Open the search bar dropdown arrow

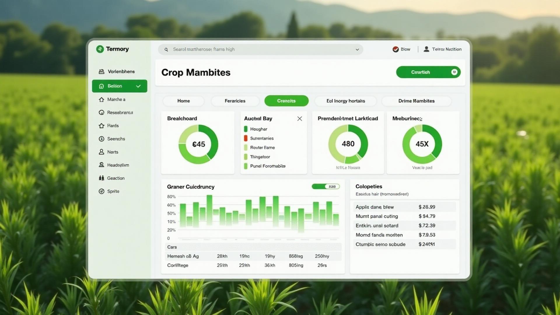coord(357,50)
